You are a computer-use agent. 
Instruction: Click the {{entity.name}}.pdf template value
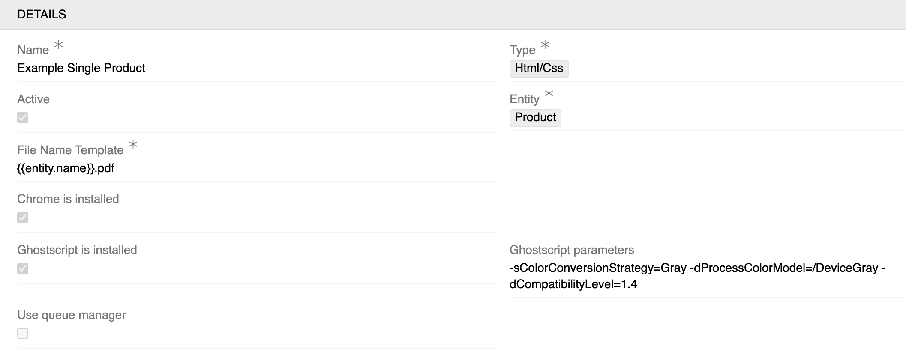click(x=66, y=168)
